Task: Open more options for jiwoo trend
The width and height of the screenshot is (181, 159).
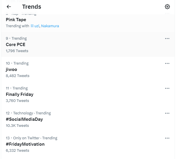Action: click(167, 63)
